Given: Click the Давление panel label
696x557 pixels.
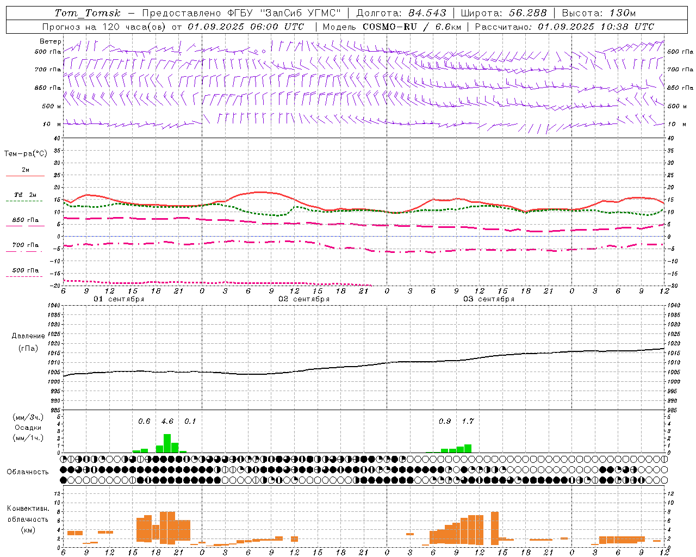Looking at the screenshot, I should [x=28, y=336].
